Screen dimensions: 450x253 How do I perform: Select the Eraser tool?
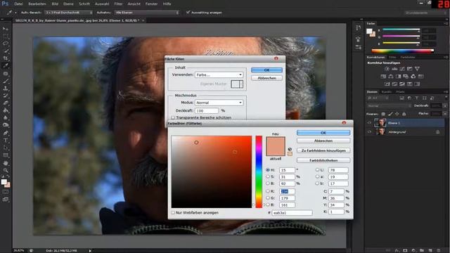6,103
